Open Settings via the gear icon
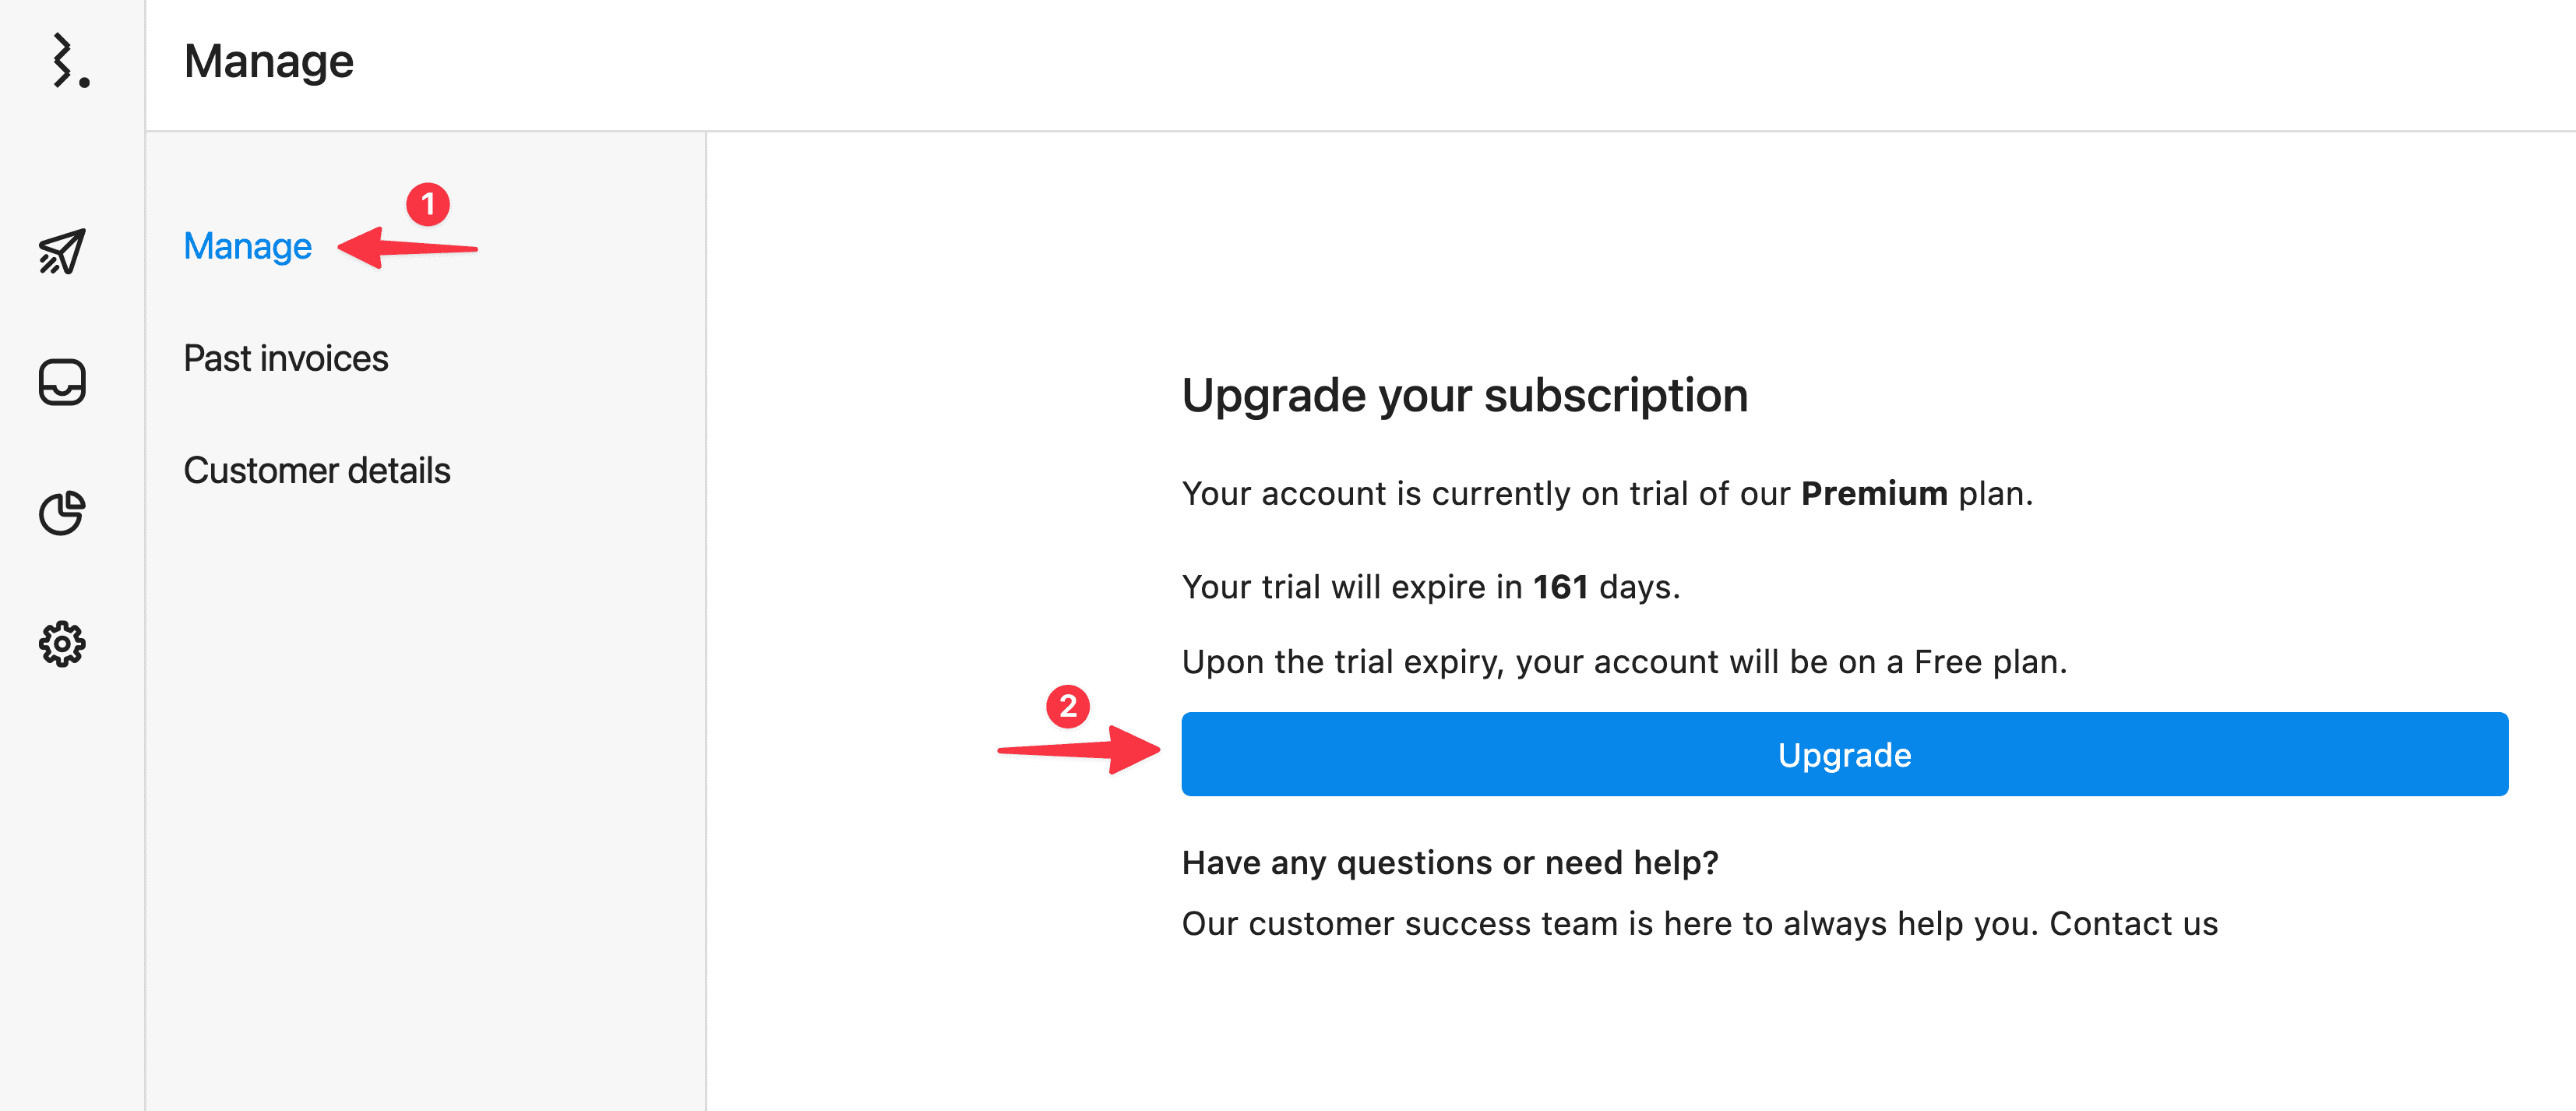 (x=62, y=644)
